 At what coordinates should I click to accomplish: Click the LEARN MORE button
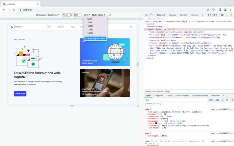20,94
